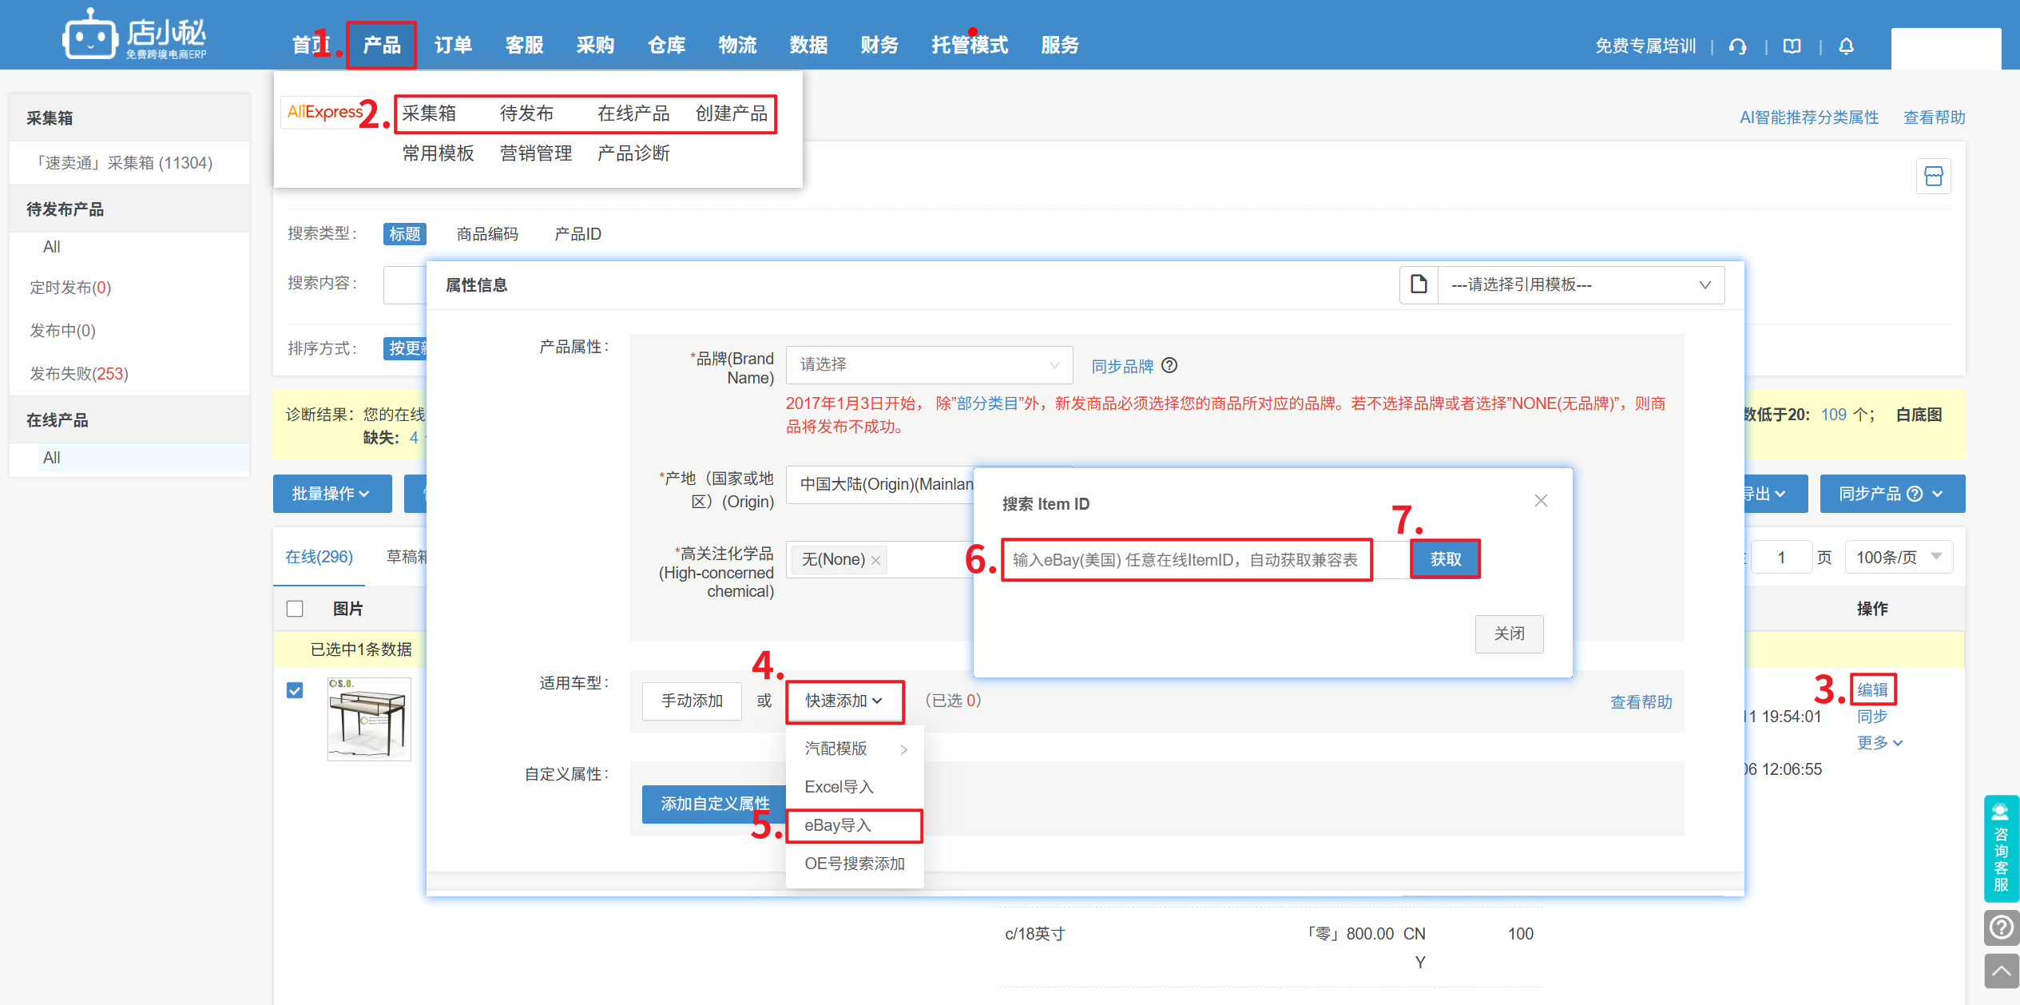Click the question mark beside 同步品牌
This screenshot has height=1005, width=2020.
pos(1169,365)
